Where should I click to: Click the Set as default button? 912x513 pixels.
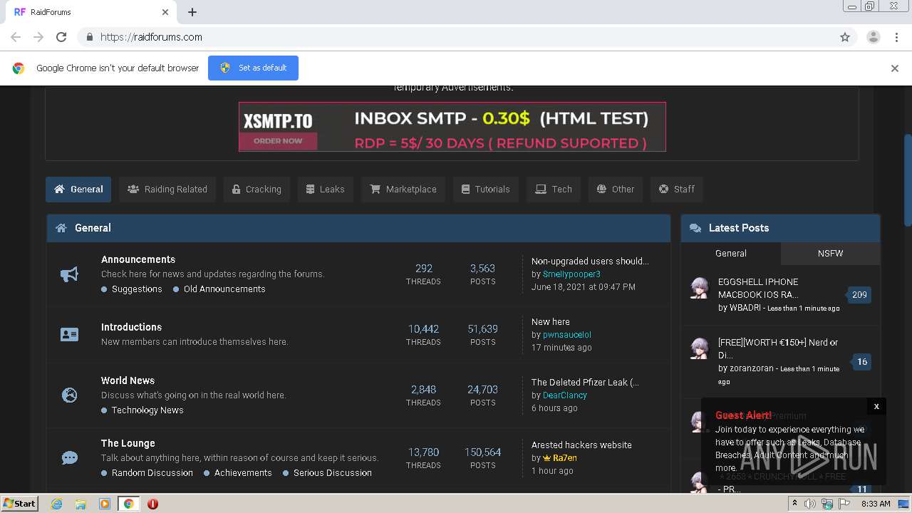(x=253, y=68)
